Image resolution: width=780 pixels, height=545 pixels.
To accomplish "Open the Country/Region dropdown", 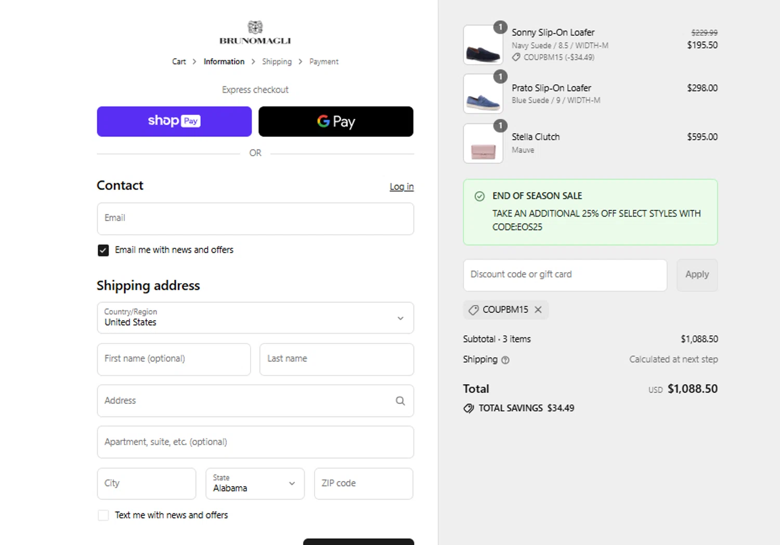I will click(x=255, y=318).
